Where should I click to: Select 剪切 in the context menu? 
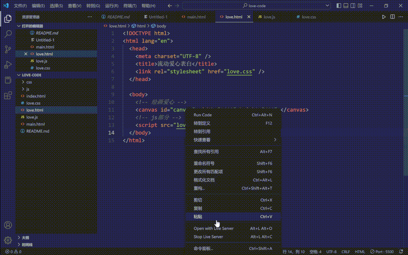[233, 200]
